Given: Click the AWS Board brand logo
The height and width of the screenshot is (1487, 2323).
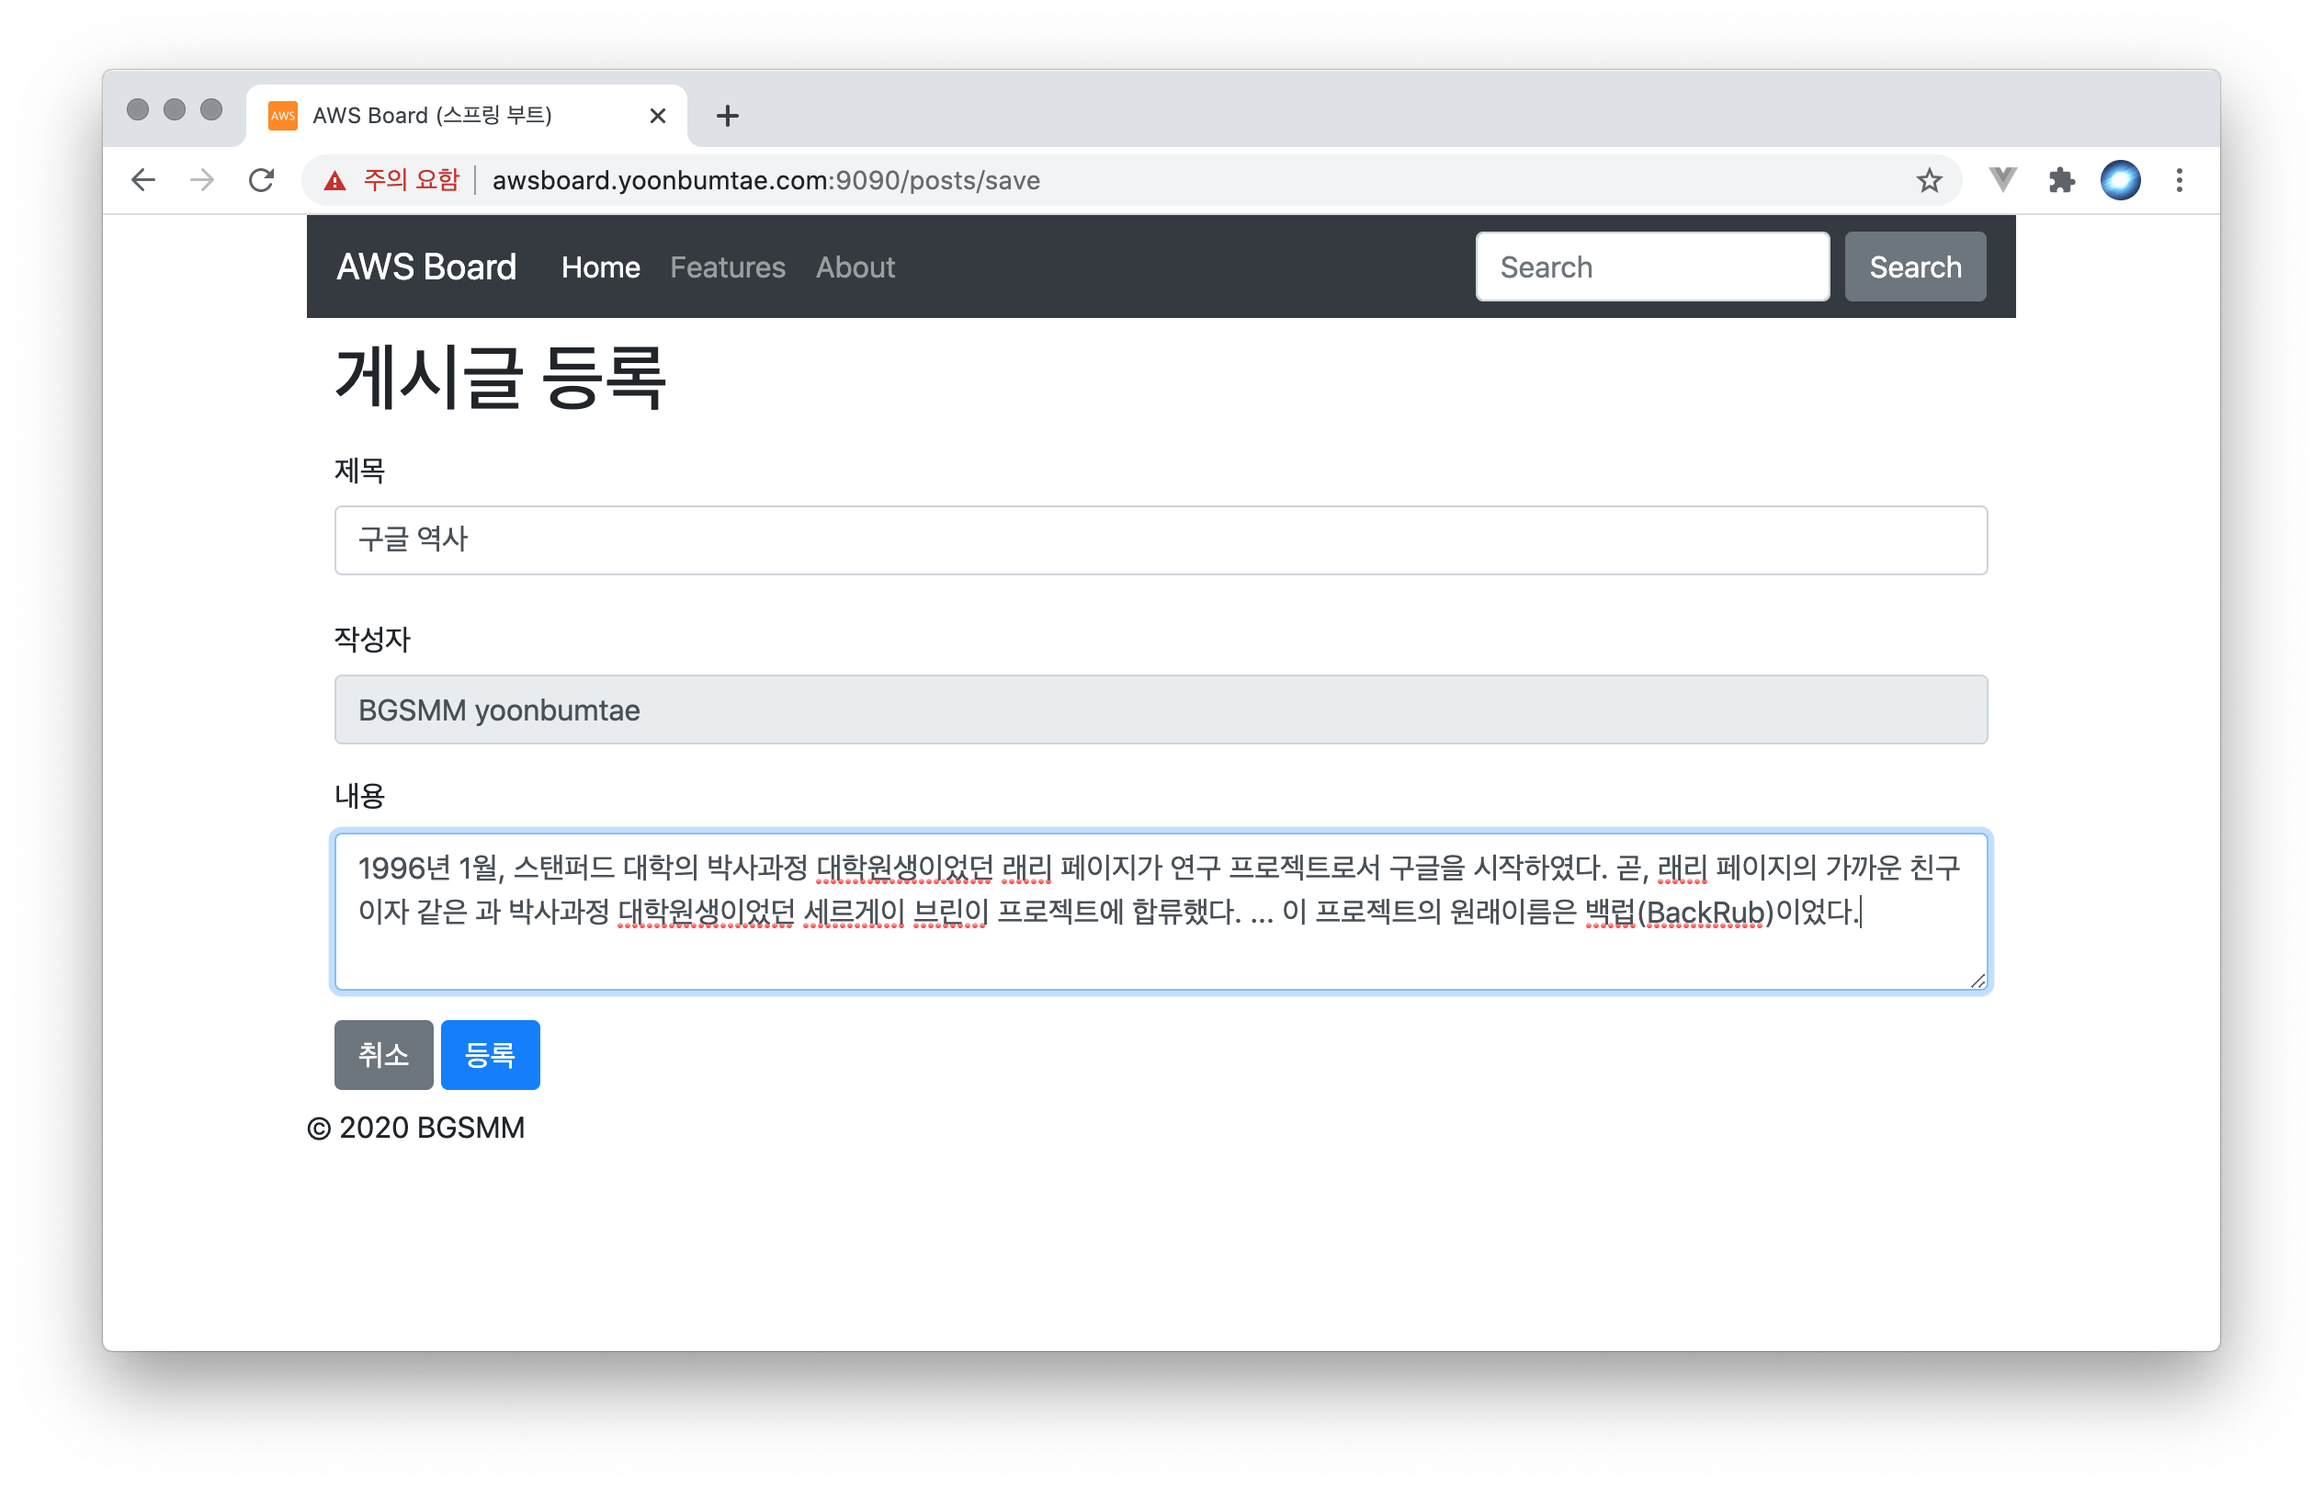Looking at the screenshot, I should [x=425, y=267].
